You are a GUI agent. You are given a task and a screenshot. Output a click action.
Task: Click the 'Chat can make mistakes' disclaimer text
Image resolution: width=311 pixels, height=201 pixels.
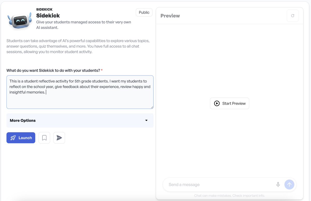pyautogui.click(x=230, y=196)
